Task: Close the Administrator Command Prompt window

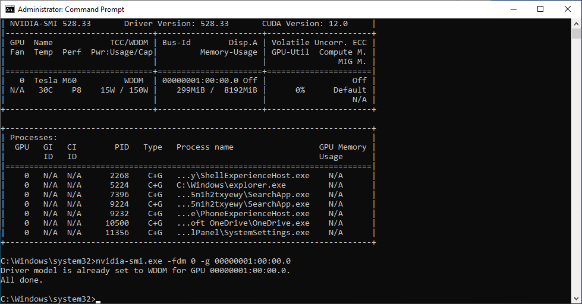Action: 568,9
